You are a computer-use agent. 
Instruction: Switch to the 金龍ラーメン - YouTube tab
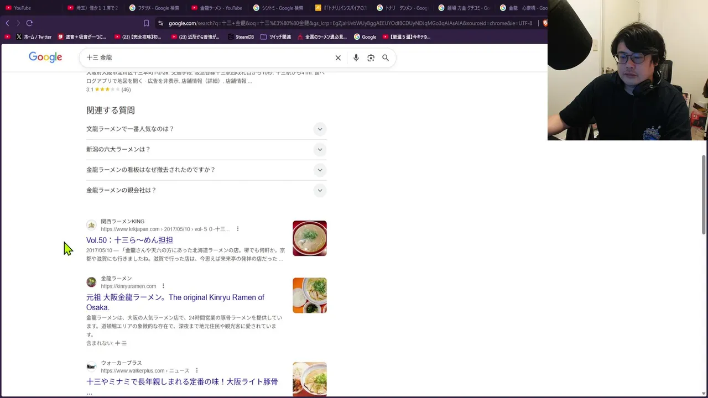217,8
